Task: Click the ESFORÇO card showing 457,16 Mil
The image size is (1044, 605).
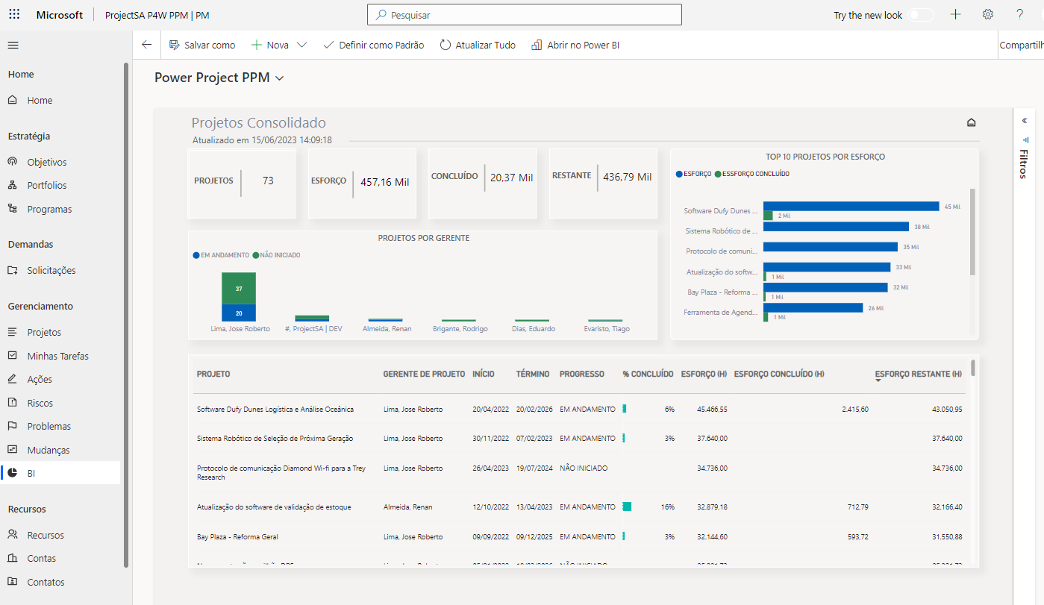Action: pos(362,184)
